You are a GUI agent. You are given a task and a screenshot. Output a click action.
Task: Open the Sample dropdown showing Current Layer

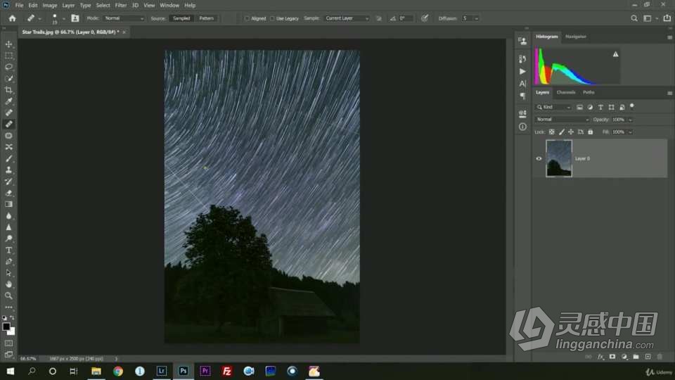[x=347, y=18]
